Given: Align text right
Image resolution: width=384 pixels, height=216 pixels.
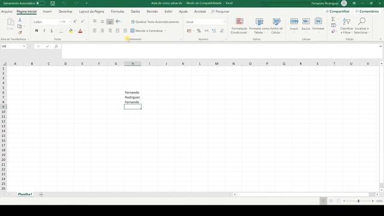Looking at the screenshot, I should [110, 31].
